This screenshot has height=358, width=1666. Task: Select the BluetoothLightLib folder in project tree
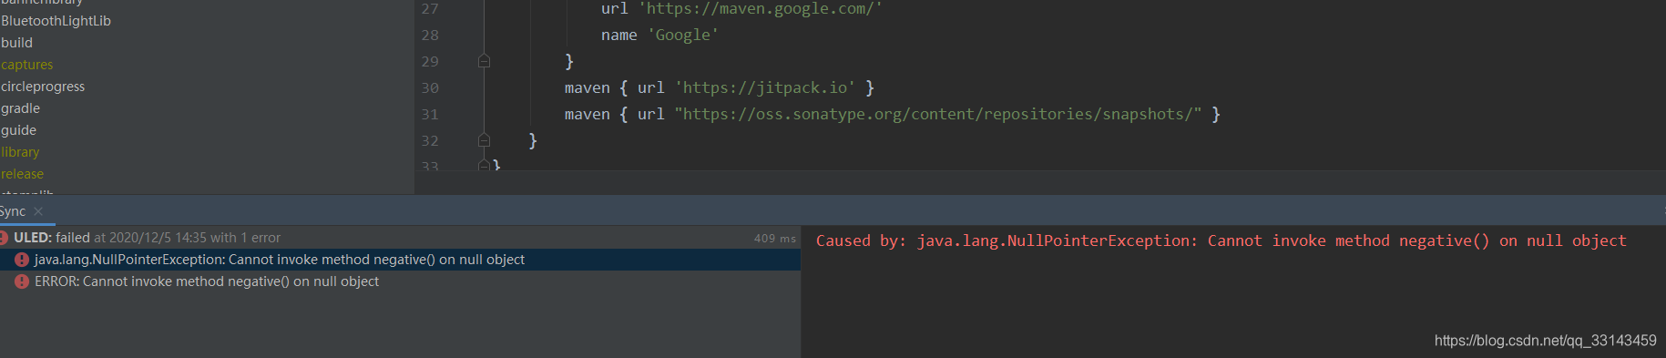(56, 21)
